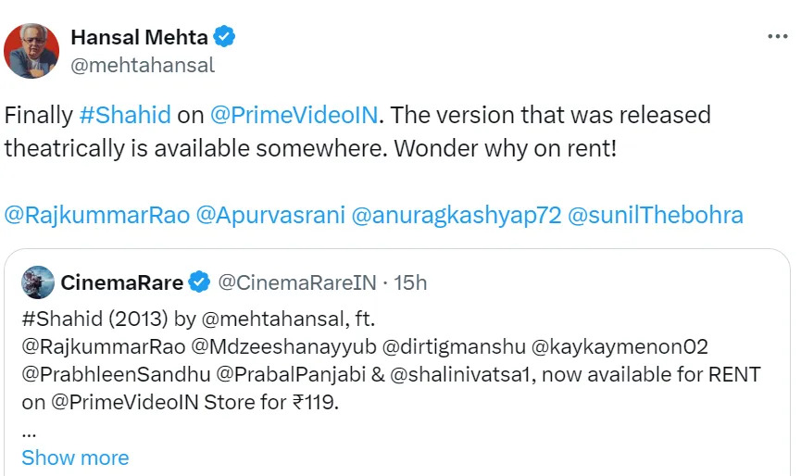Viewport: 801px width, 476px height.
Task: Expand the quoted tweet with Show more
Action: click(x=75, y=457)
